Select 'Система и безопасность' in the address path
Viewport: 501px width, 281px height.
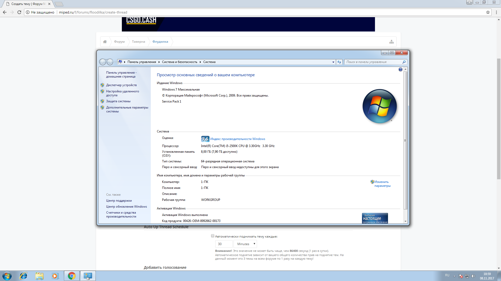(180, 62)
